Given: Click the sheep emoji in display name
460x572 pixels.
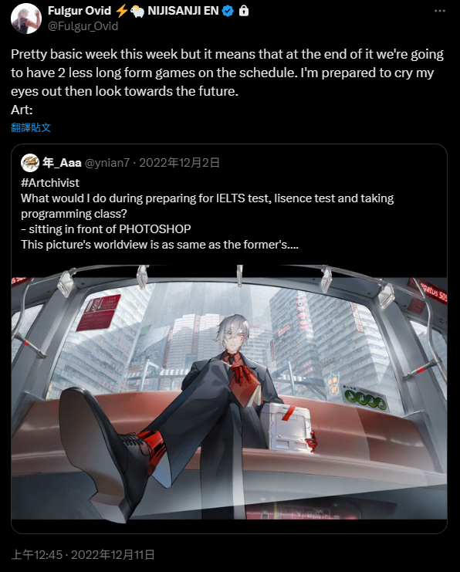Looking at the screenshot, I should (137, 12).
